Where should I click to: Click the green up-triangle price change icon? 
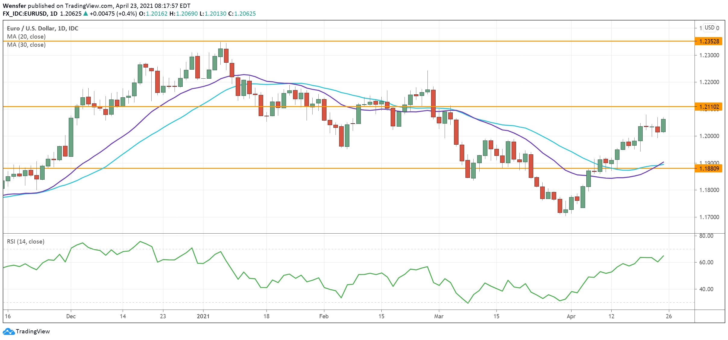point(86,14)
